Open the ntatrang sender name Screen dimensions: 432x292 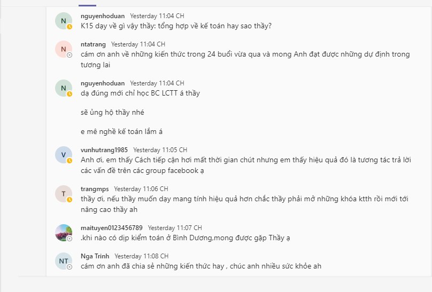click(93, 44)
